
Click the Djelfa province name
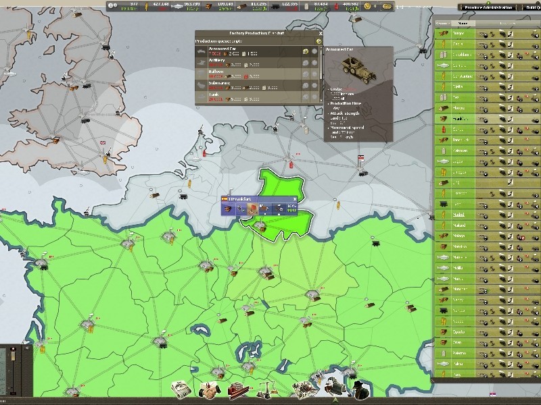click(x=458, y=87)
